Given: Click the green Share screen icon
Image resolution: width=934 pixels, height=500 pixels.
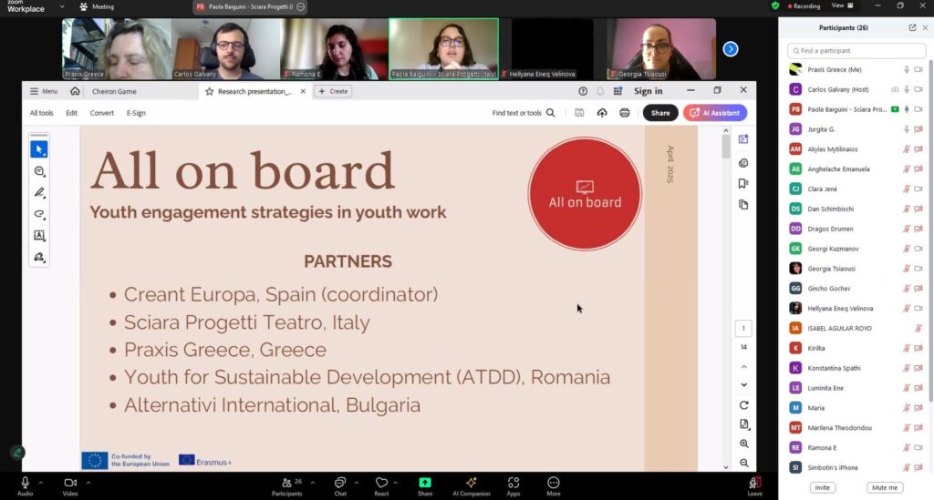Looking at the screenshot, I should tap(425, 482).
